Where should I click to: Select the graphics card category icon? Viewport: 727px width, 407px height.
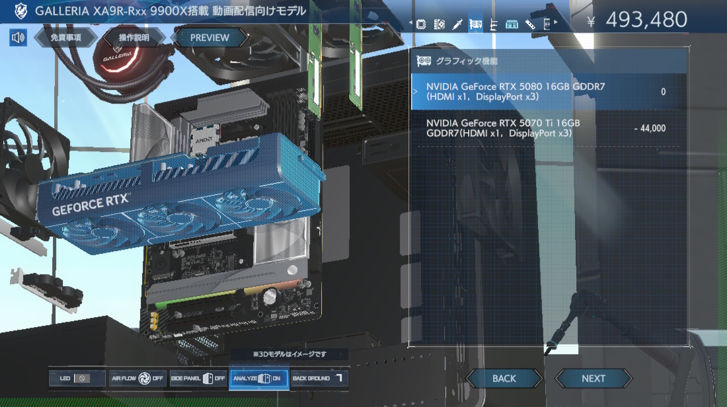[x=475, y=24]
